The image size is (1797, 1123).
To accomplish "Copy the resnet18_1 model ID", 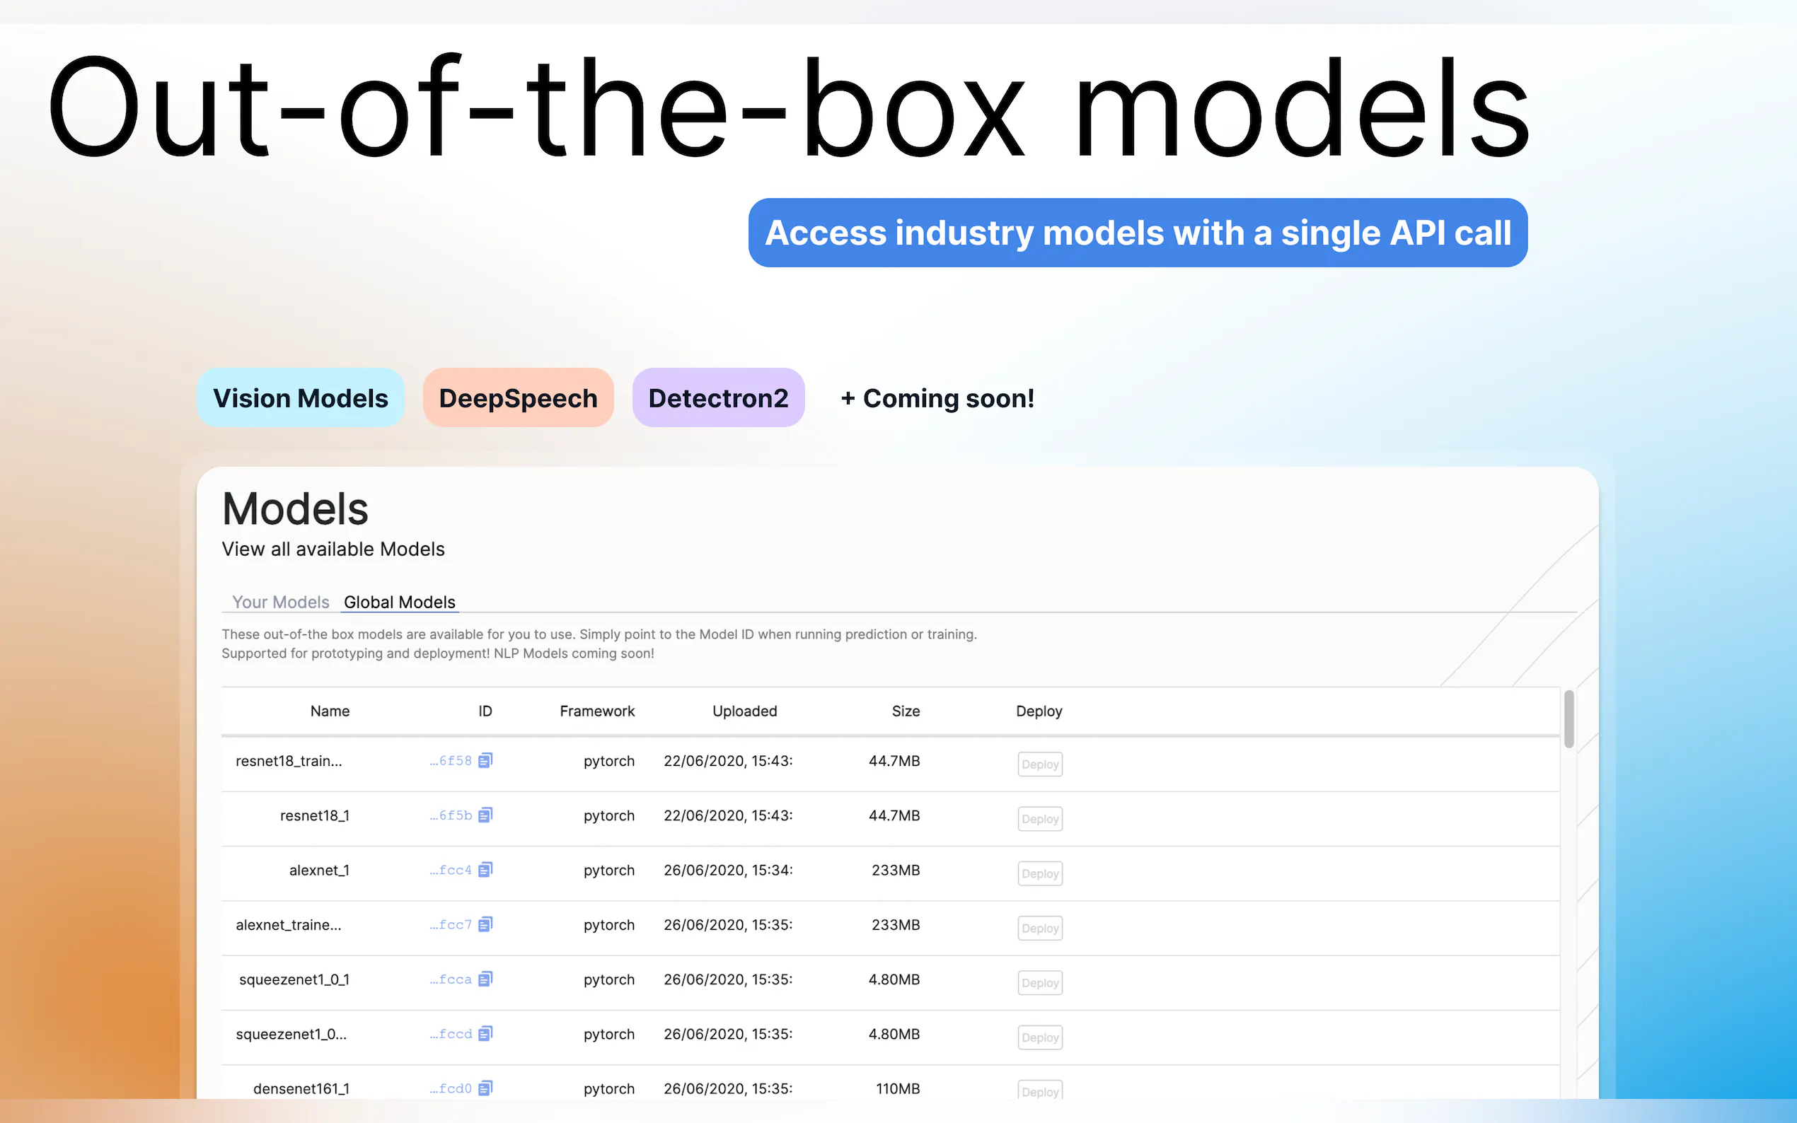I will click(x=485, y=815).
